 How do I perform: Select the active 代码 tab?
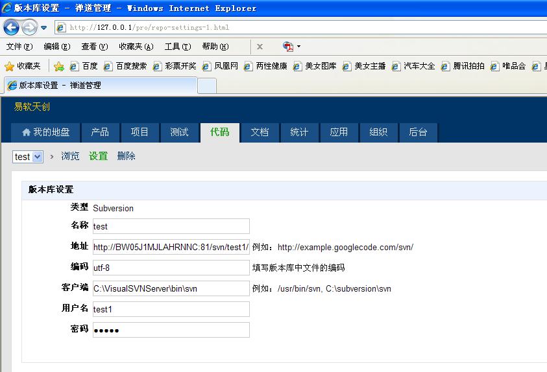(x=220, y=132)
